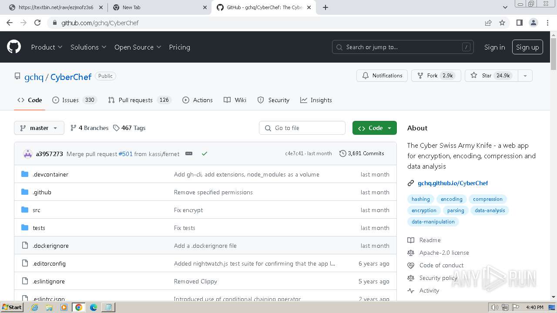The height and width of the screenshot is (313, 557).
Task: Open the src folder
Action: tap(37, 210)
